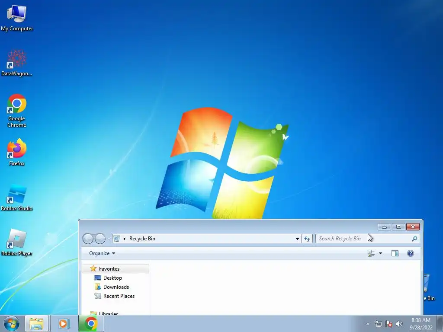Open the DataWagon desktop shortcut
This screenshot has height=332, width=443.
coord(17,63)
